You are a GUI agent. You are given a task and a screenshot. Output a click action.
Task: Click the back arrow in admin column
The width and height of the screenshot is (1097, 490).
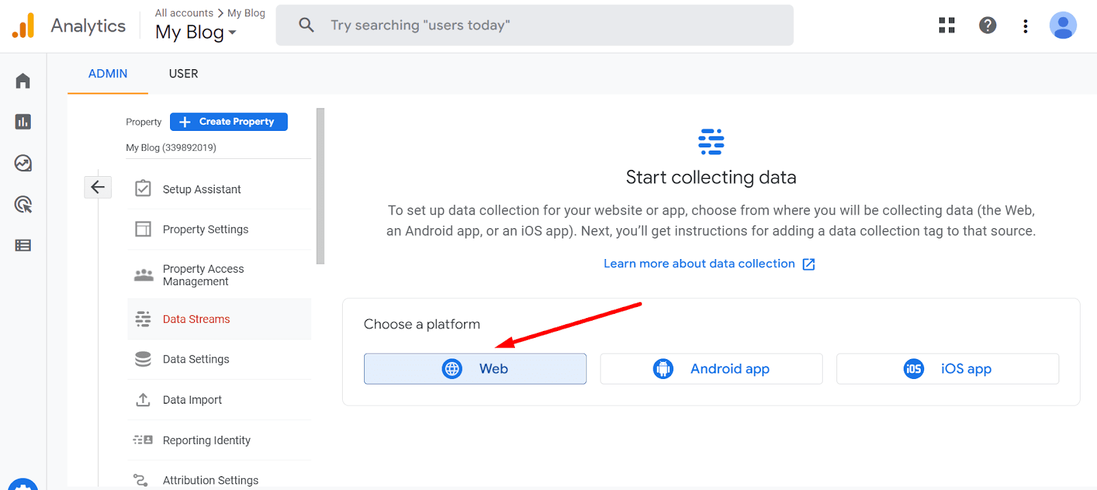(98, 187)
